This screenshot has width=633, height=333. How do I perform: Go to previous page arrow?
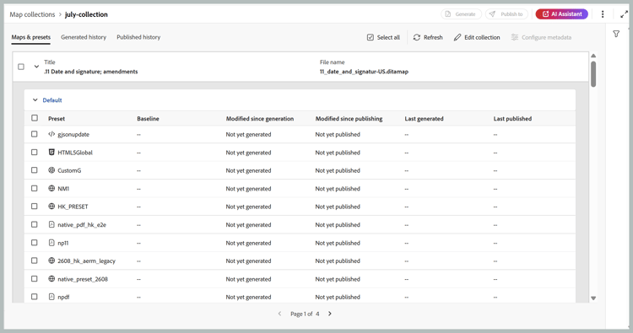tap(279, 314)
